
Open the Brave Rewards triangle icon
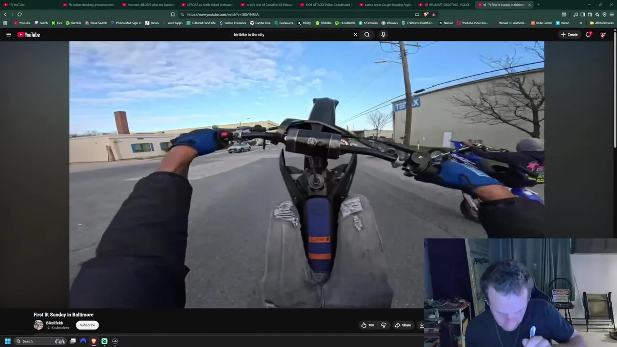[x=433, y=14]
